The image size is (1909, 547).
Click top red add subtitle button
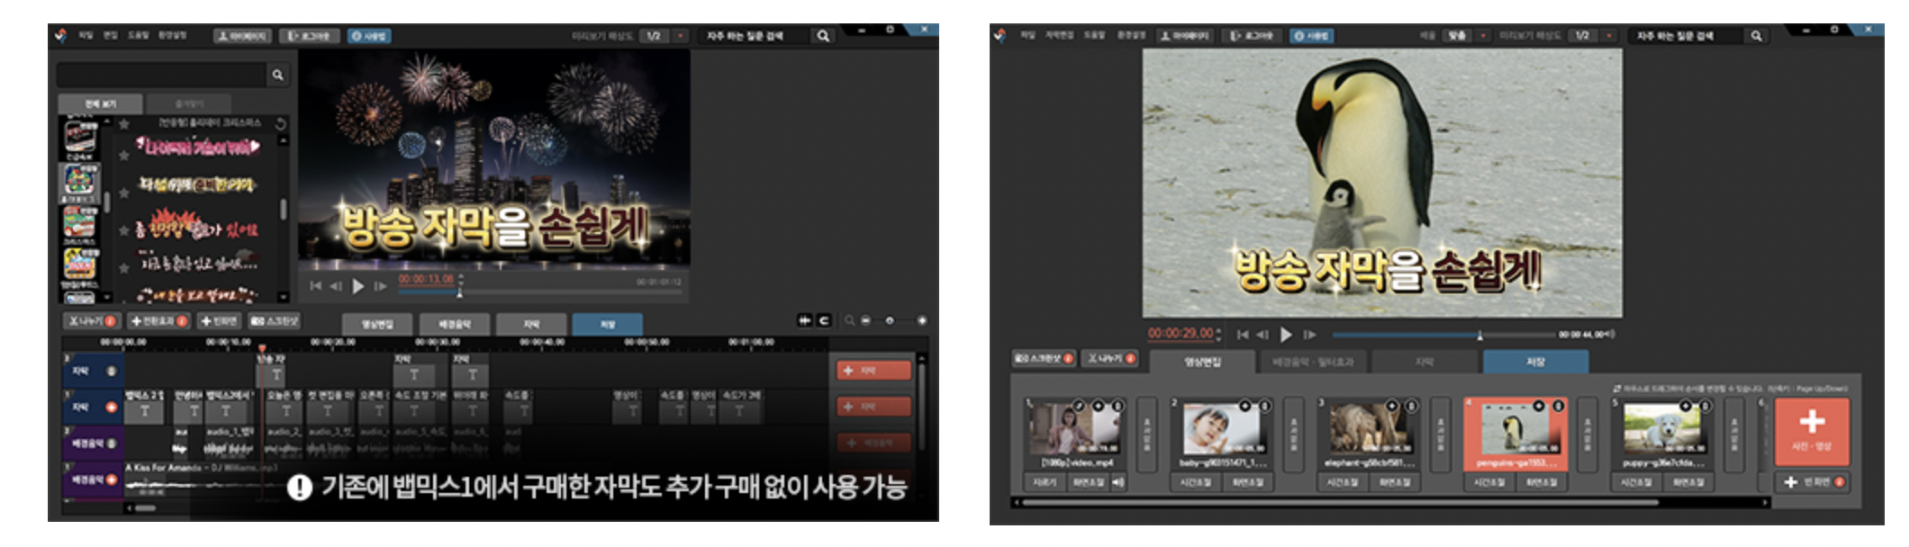(873, 371)
